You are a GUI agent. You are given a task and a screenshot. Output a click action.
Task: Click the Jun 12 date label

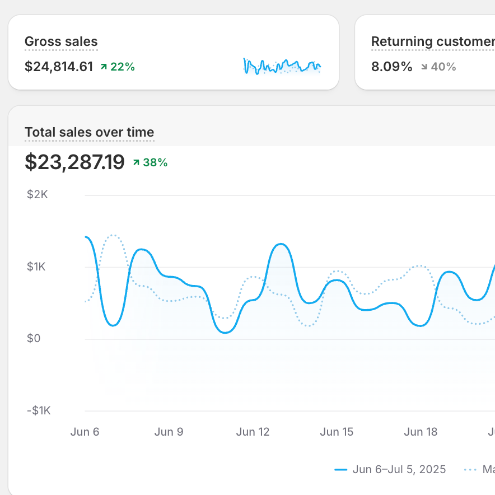(x=253, y=432)
